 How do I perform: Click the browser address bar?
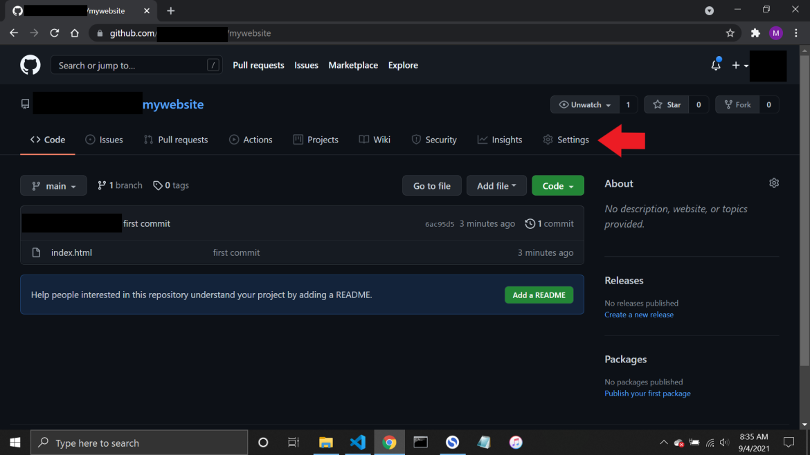point(277,32)
